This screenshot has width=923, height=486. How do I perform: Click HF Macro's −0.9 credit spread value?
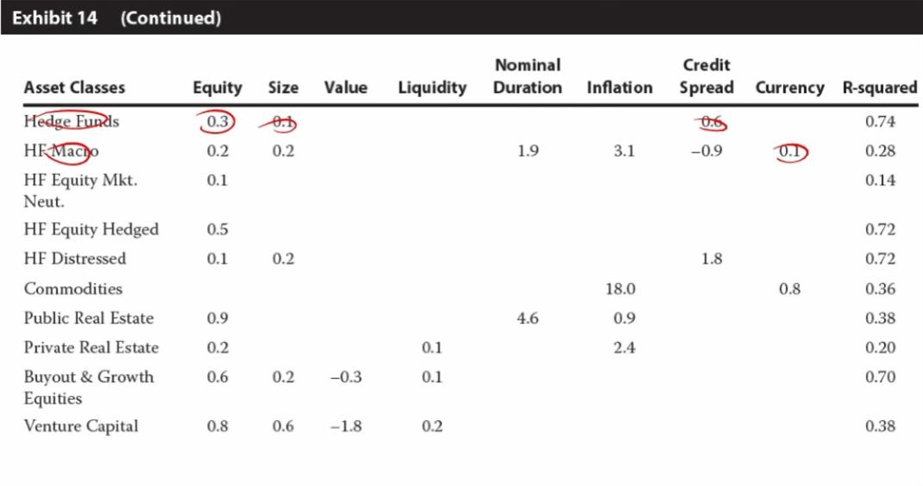point(707,151)
